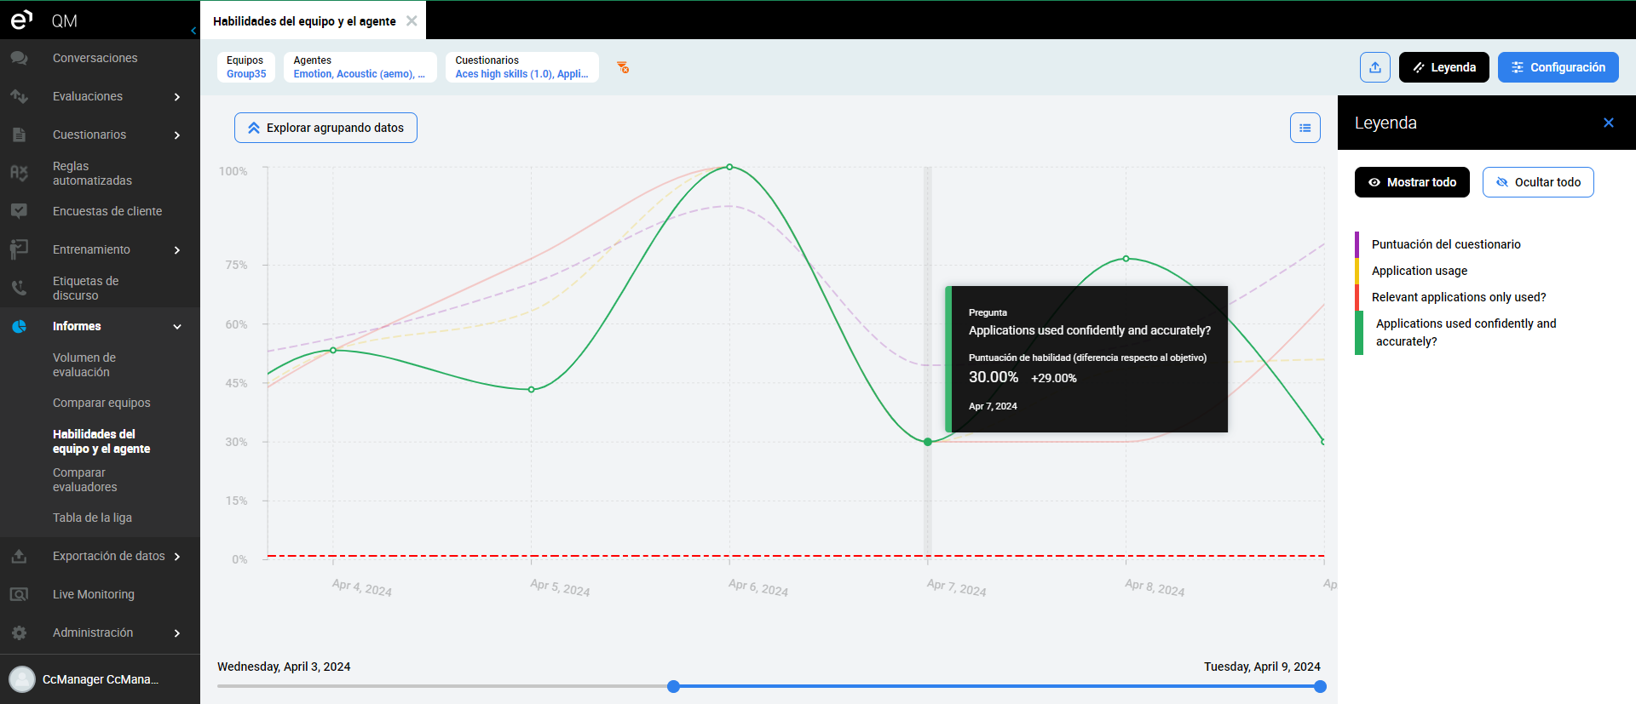Open the Agentes filter dropdown
This screenshot has width=1636, height=704.
[x=360, y=67]
